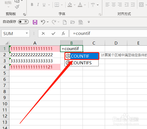Select column A header
Viewport: 147px width, 129px height.
point(35,43)
